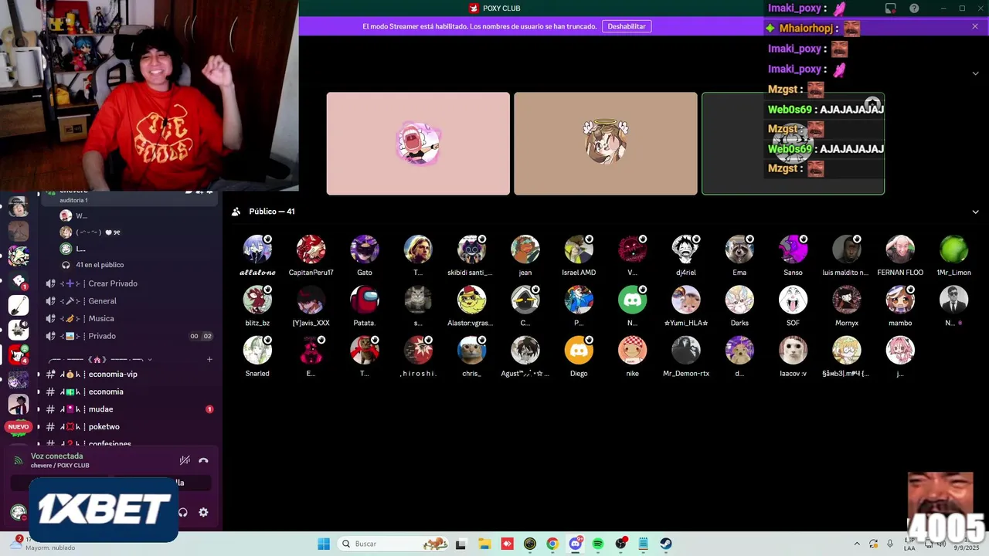Collapse the house emoji channel category chevron
Screen dimensions: 989x556
(x=150, y=360)
